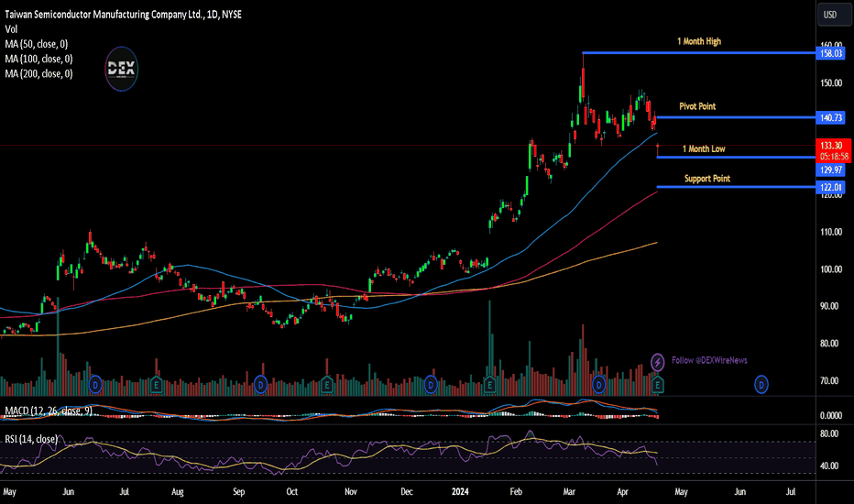Click earnings marker E in mid-January 2024
Screen dimensions: 854x504
pos(489,385)
